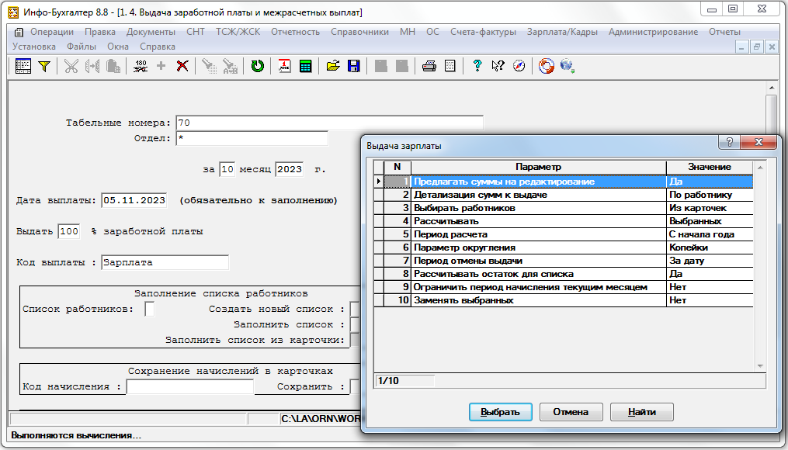Click the Код выплаты field Зарплата

point(165,262)
